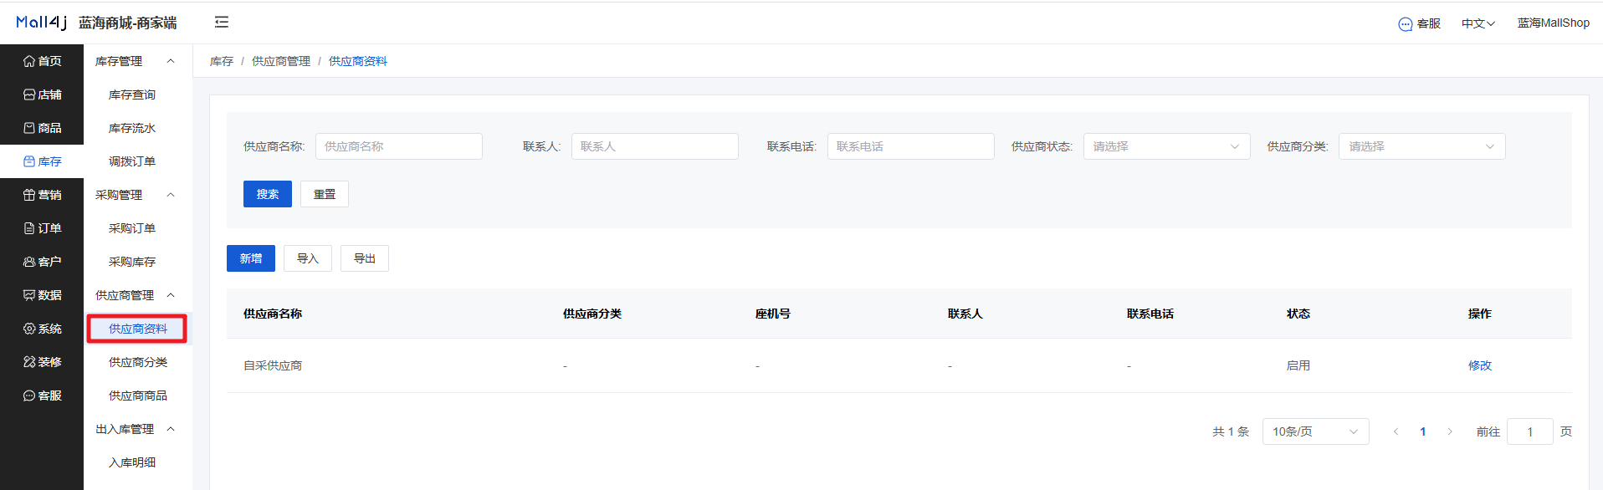
Task: Open 装修 decoration section in sidebar
Action: [42, 362]
